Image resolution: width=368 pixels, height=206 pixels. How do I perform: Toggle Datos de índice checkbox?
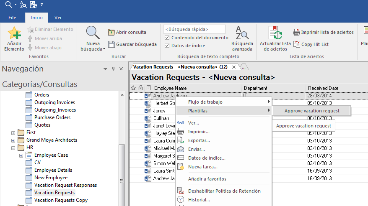pos(167,46)
